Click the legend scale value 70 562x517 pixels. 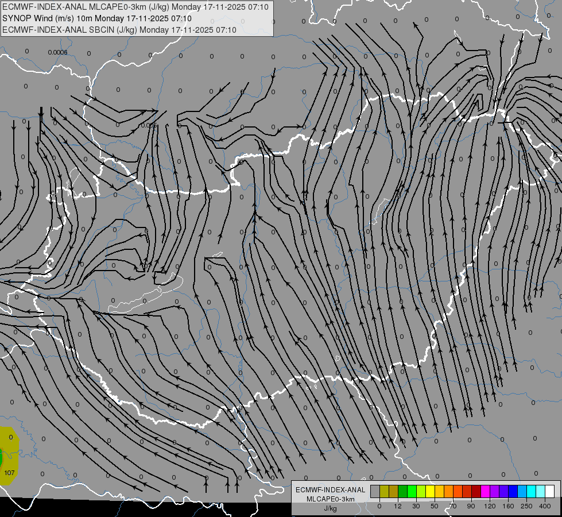tap(453, 506)
